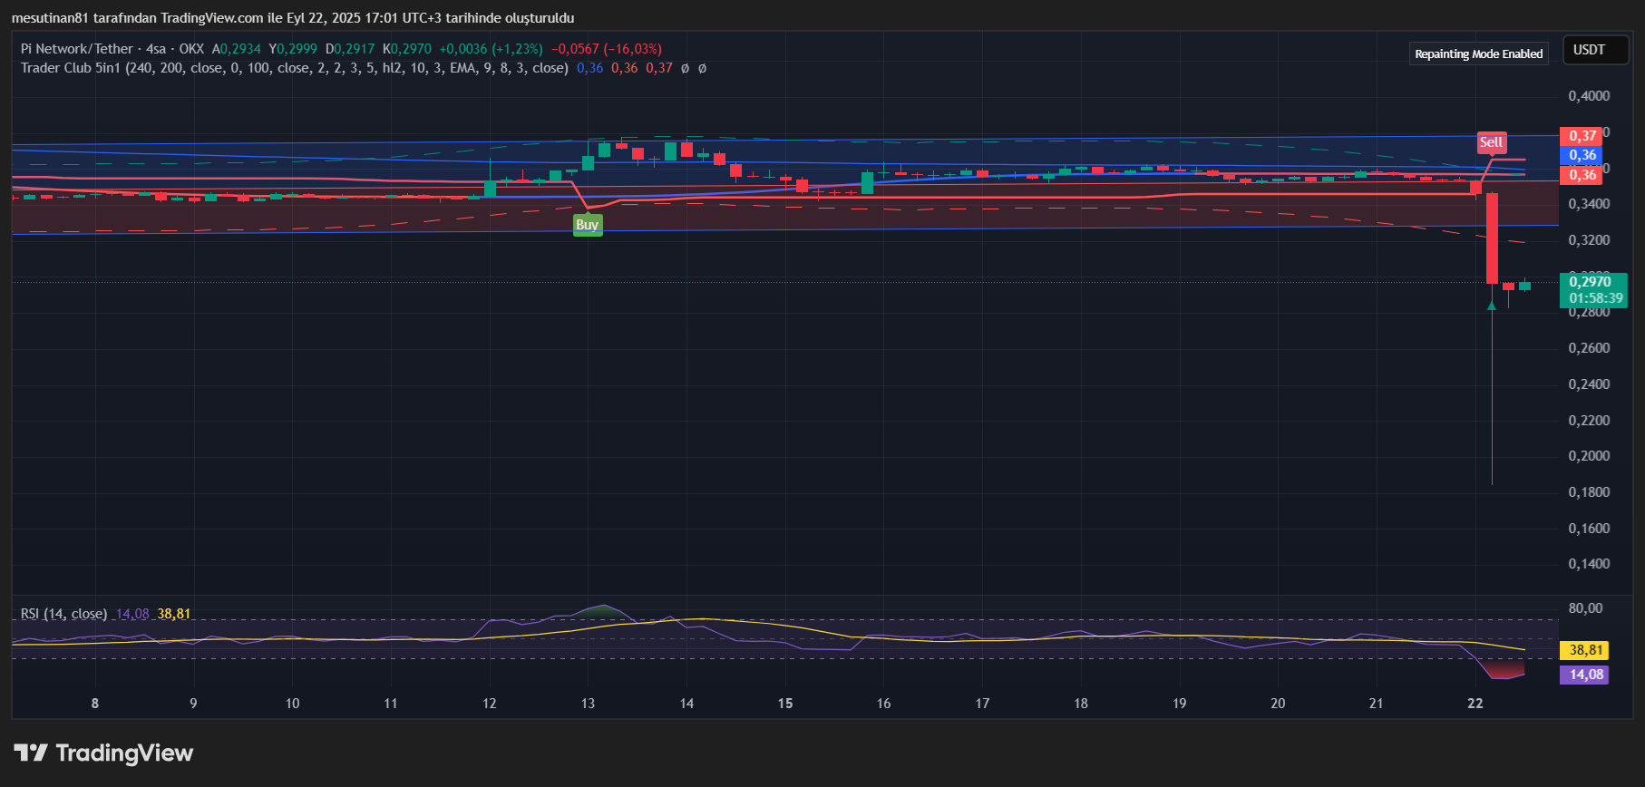Click the 0,1400 price scale value
1645x787 pixels.
click(x=1589, y=564)
